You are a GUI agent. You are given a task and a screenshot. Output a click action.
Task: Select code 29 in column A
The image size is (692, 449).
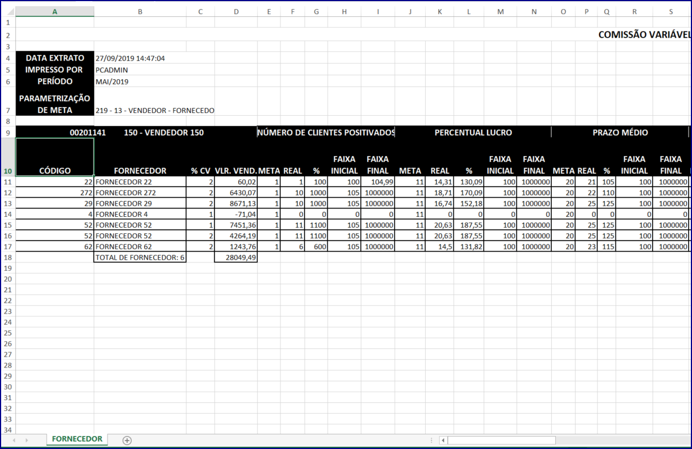pos(55,203)
